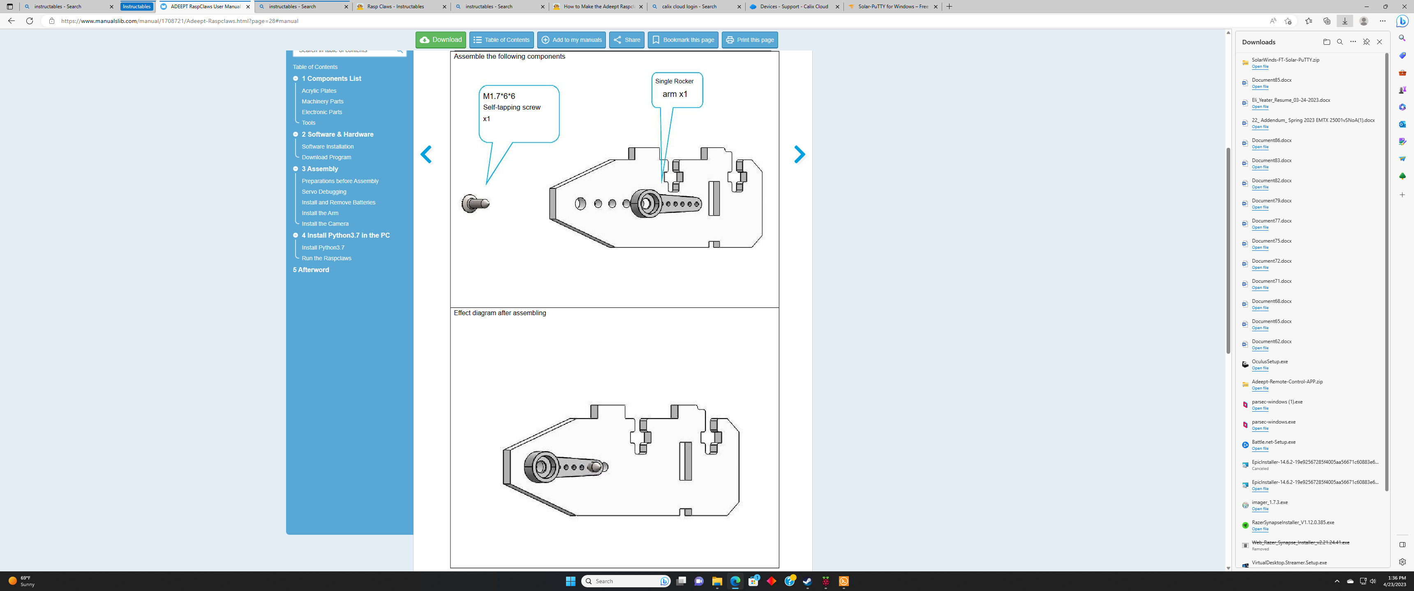Open the Run the Raspclaws contents entry

pos(326,258)
